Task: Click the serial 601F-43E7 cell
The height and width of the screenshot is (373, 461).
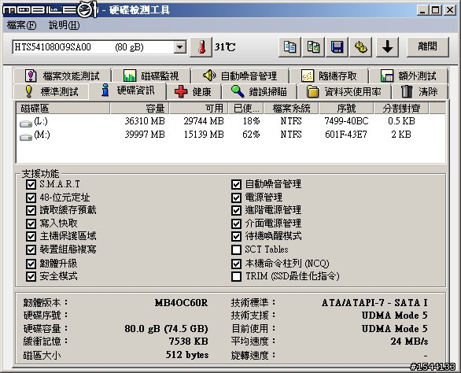Action: click(346, 135)
